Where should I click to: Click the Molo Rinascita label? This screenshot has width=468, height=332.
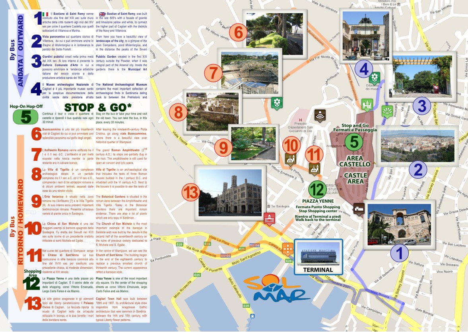click(182, 289)
